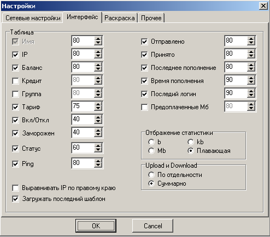Enable Выравнивать IP по правому краю
The width and height of the screenshot is (270, 237).
[15, 188]
